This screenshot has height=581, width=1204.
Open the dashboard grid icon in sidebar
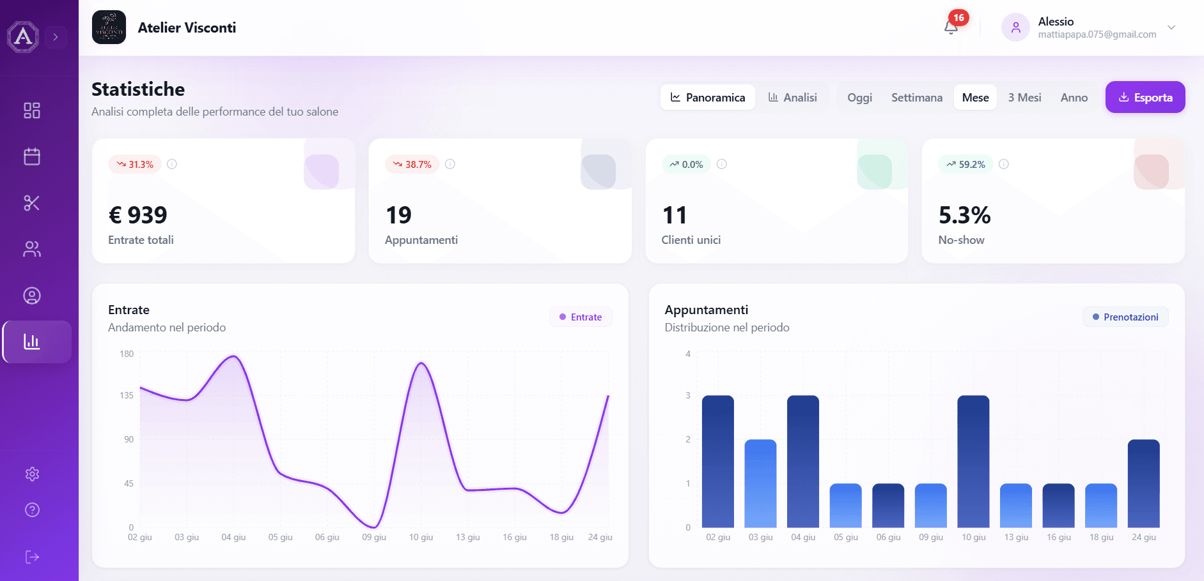[x=32, y=110]
